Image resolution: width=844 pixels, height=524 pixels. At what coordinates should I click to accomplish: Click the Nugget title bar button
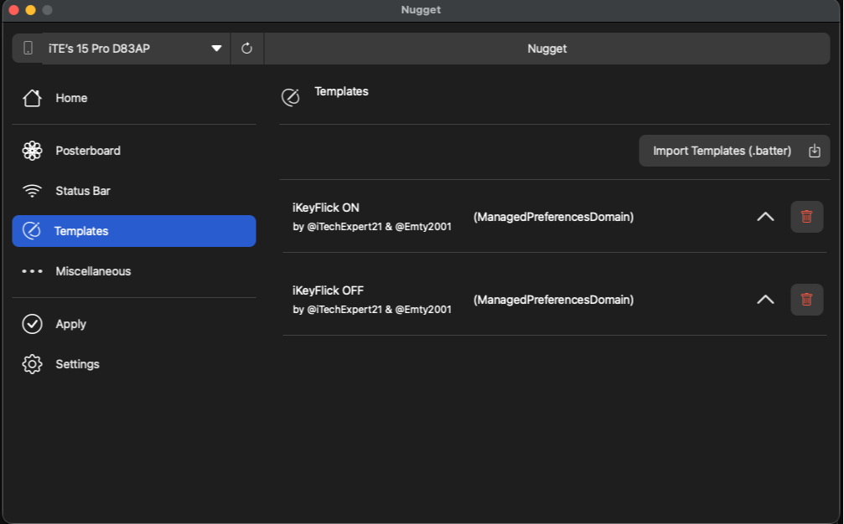point(546,49)
